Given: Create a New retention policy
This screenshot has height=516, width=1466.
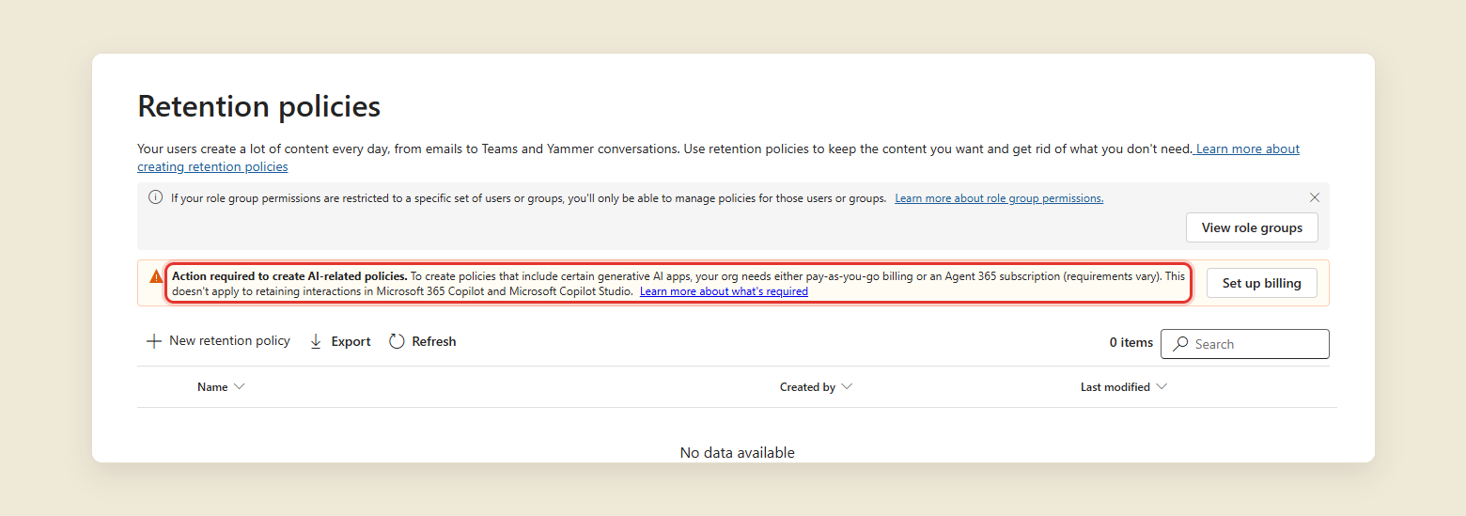Looking at the screenshot, I should 219,341.
